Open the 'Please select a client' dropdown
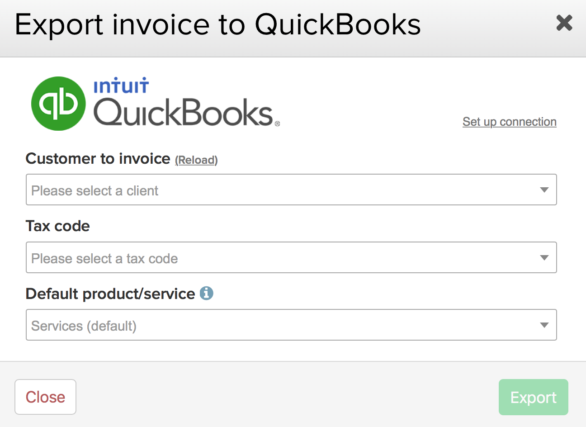 coord(291,190)
